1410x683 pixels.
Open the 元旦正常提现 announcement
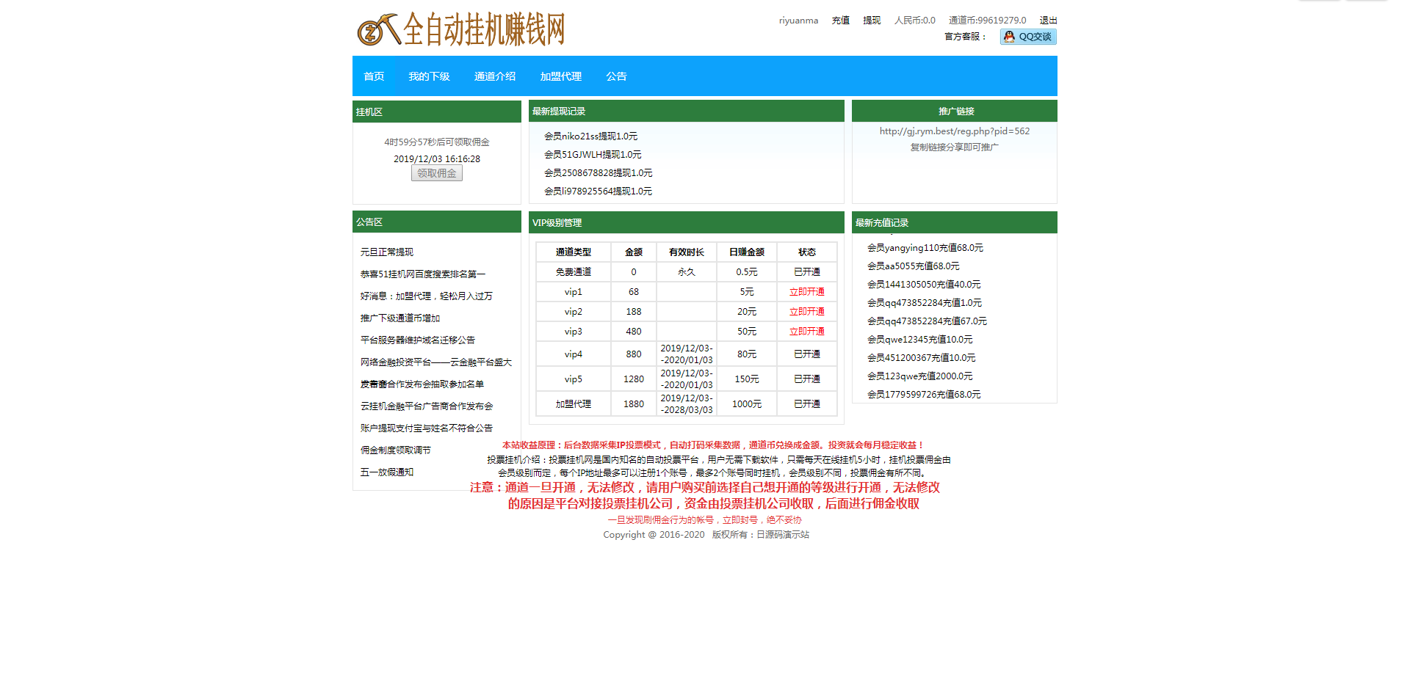(386, 251)
